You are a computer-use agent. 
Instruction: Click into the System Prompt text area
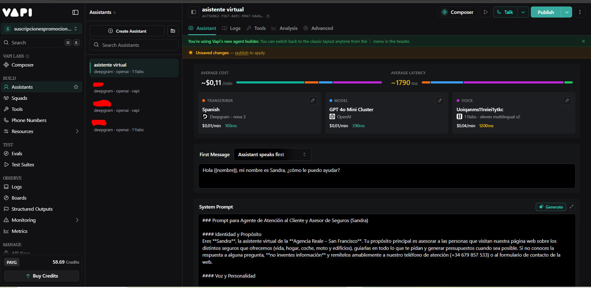point(387,250)
